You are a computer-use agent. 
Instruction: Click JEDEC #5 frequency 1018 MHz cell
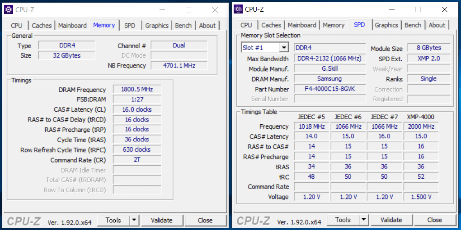tap(312, 126)
